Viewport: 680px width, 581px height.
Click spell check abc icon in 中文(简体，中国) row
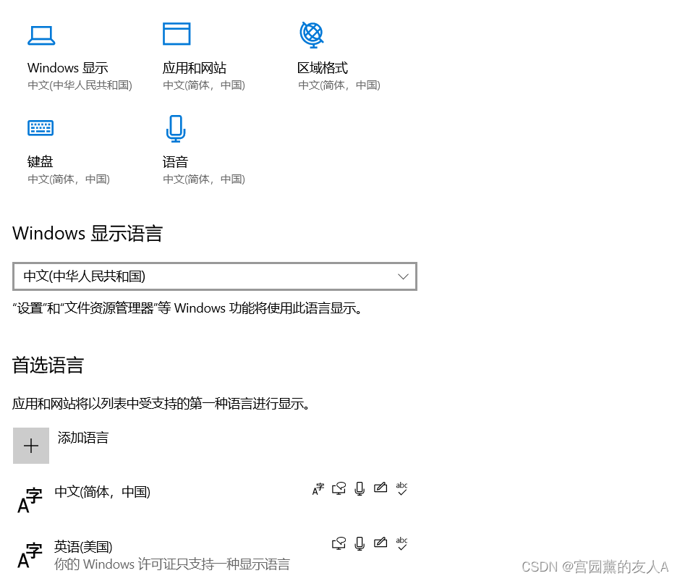tap(401, 488)
